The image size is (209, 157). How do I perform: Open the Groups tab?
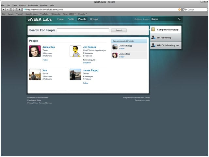coord(94,19)
